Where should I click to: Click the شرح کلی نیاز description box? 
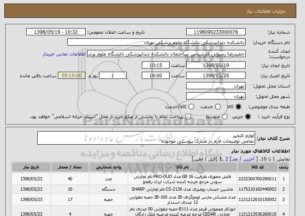[x=146, y=138]
